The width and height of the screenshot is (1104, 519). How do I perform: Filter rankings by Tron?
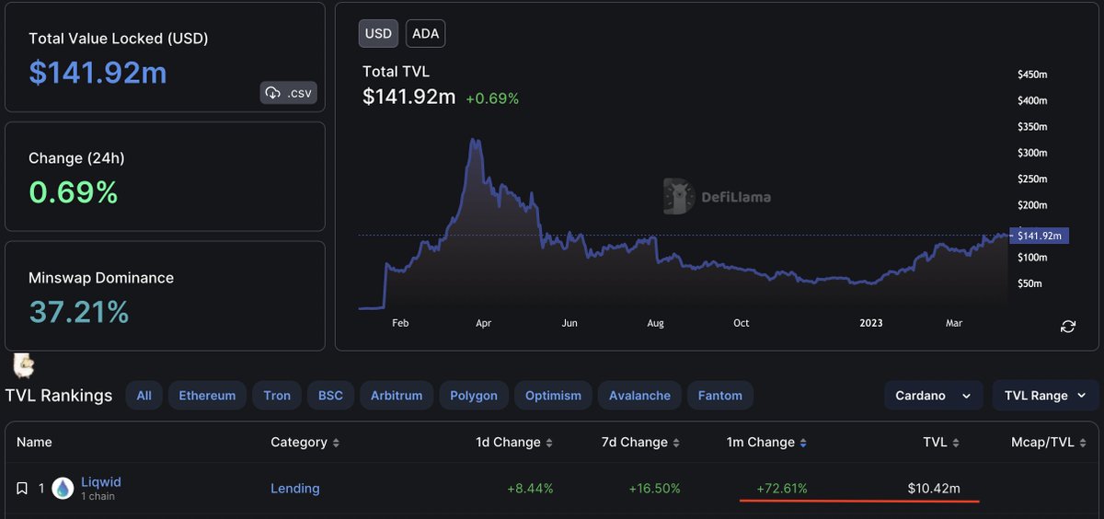(x=277, y=396)
